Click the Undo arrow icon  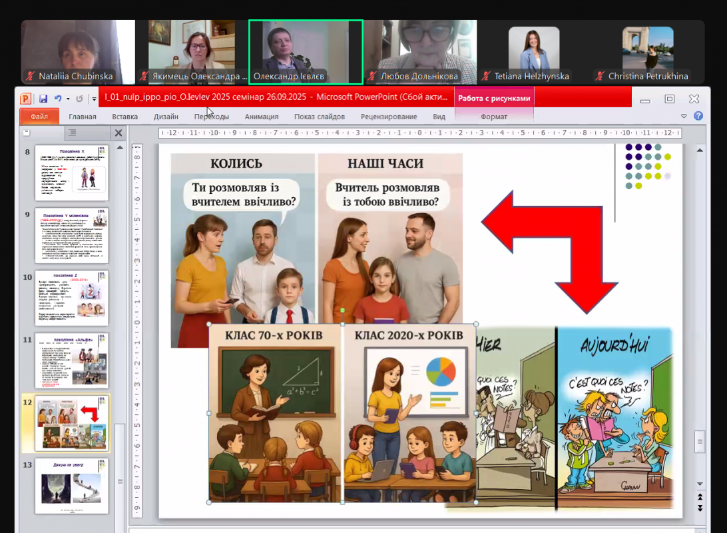pos(58,99)
